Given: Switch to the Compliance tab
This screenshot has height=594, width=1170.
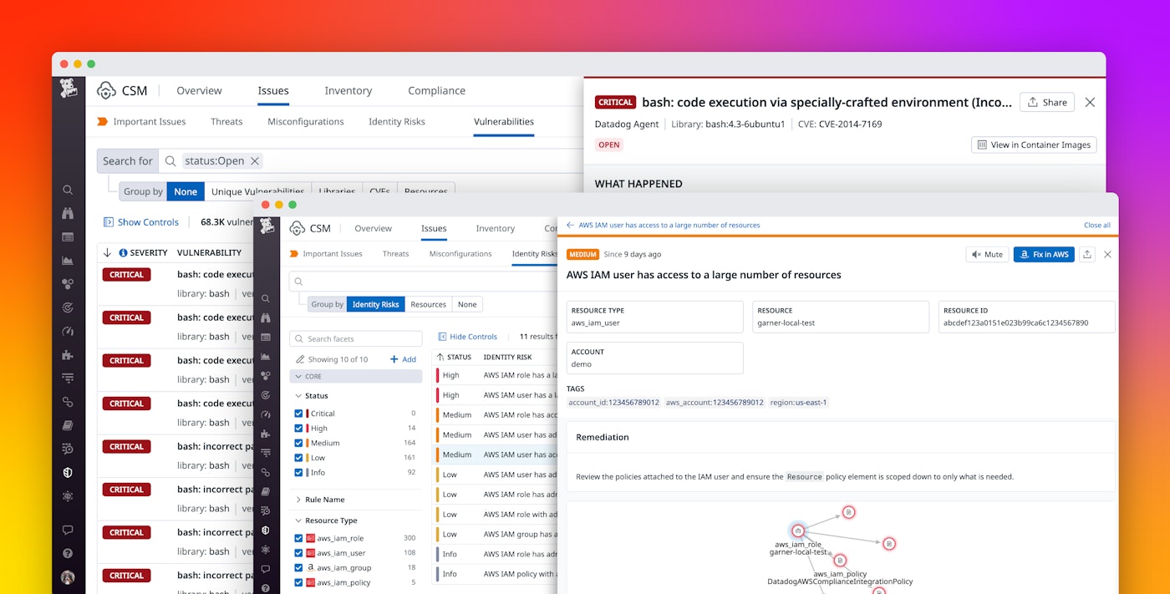Looking at the screenshot, I should tap(436, 90).
